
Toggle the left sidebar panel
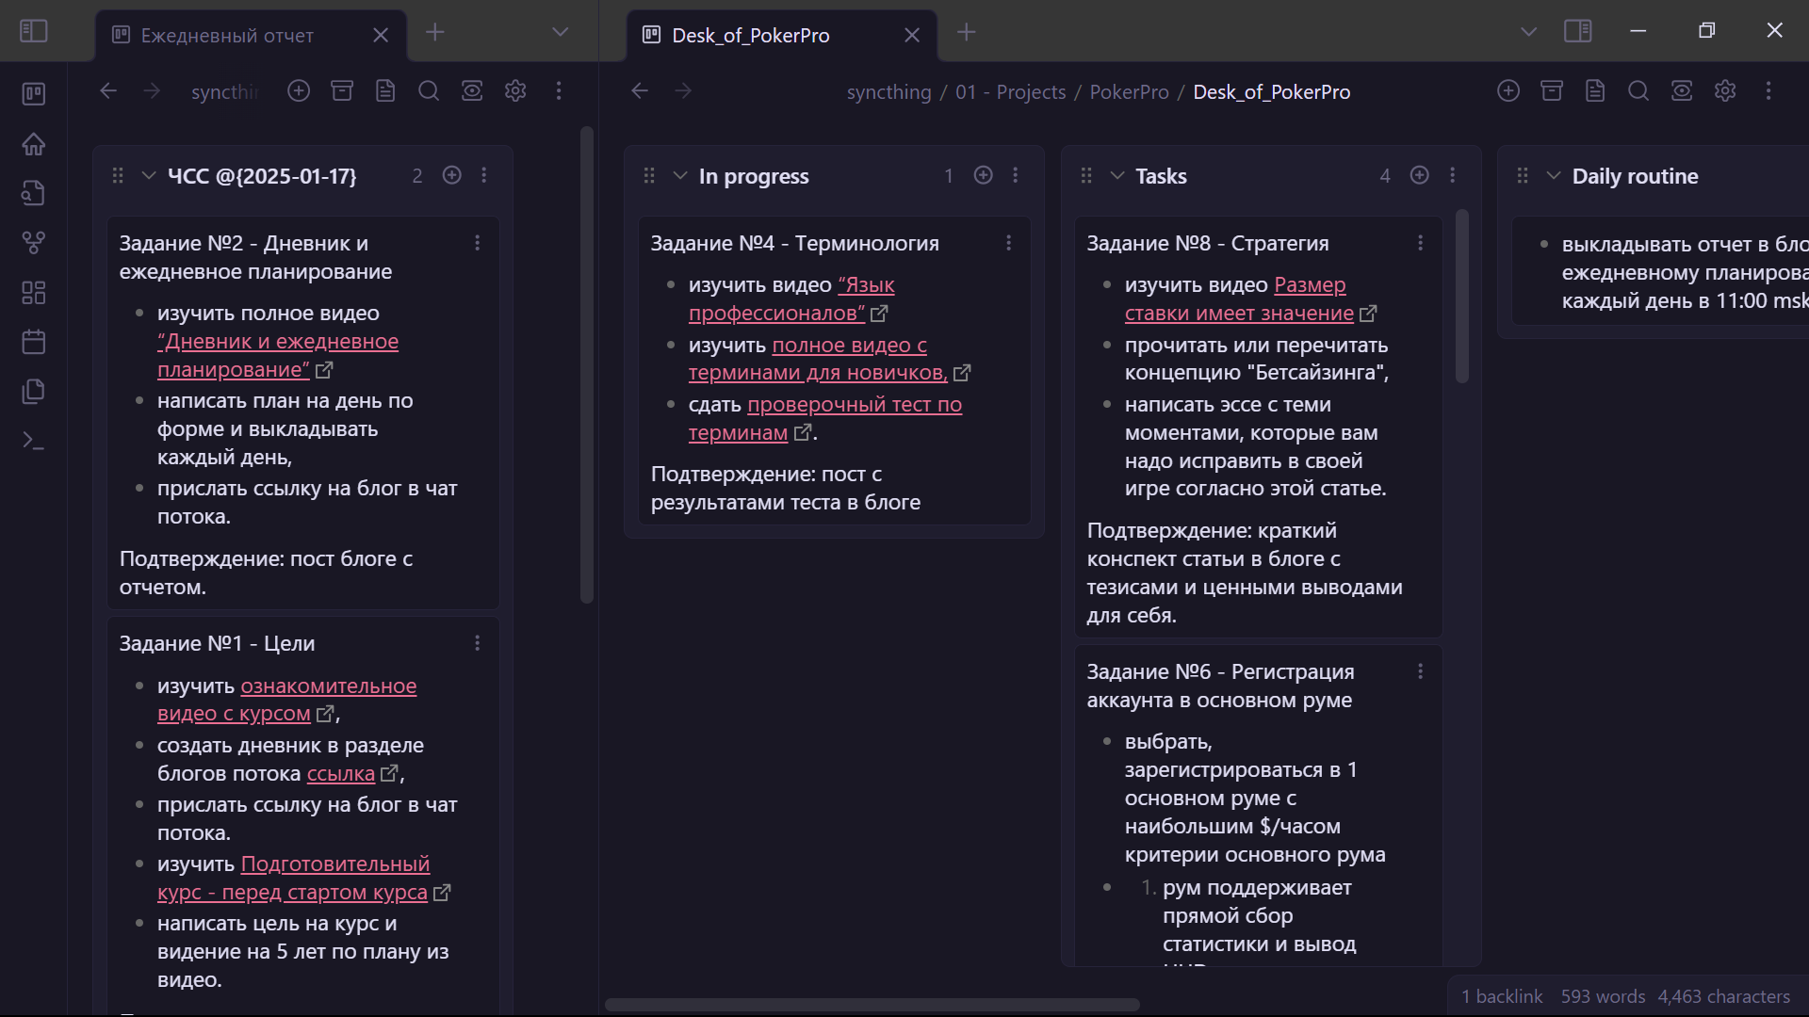pos(34,31)
